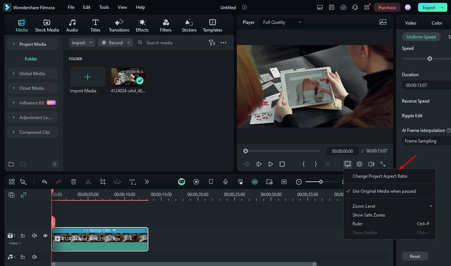This screenshot has height=266, width=451.
Task: Click the Purchase button
Action: point(387,7)
